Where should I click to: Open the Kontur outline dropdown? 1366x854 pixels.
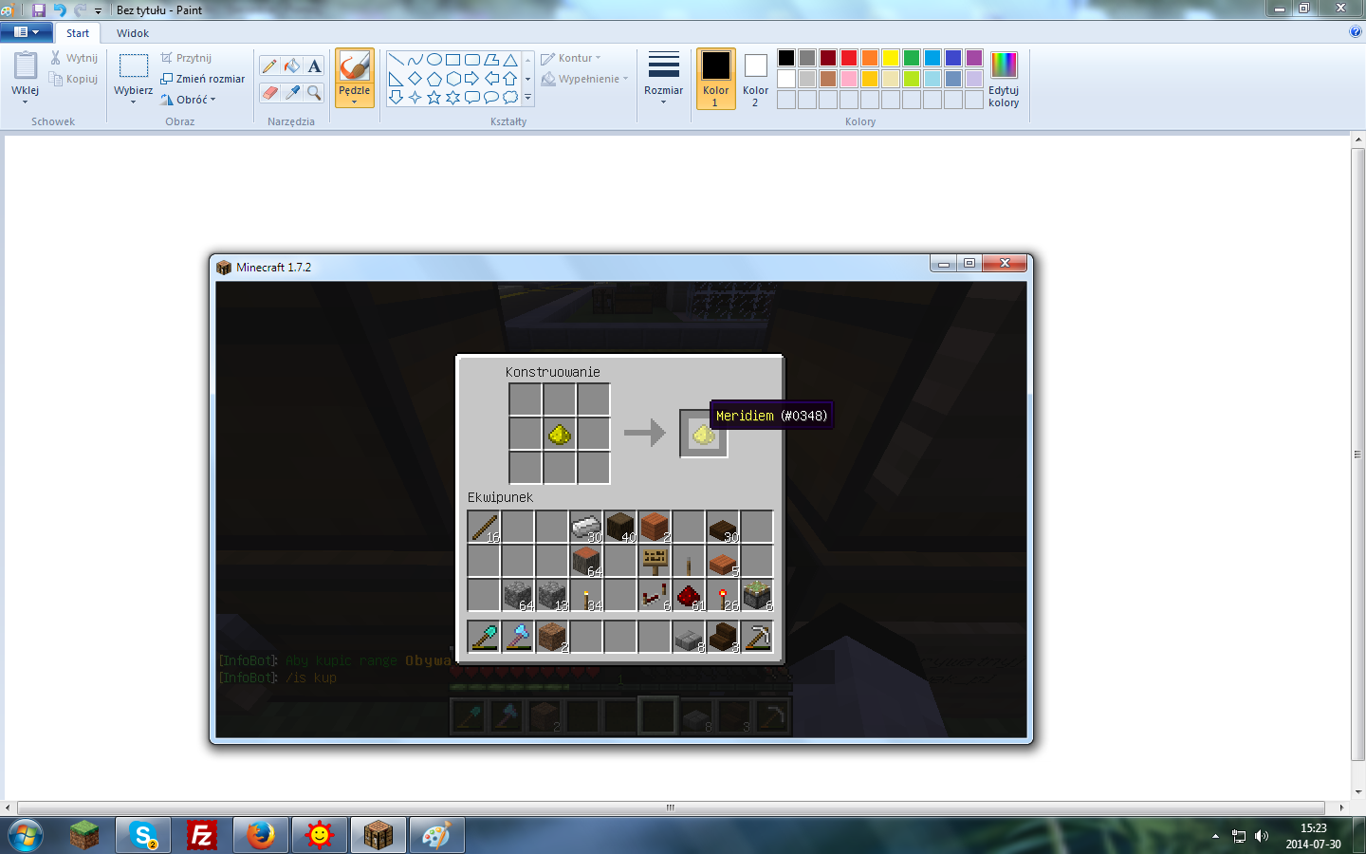[571, 58]
